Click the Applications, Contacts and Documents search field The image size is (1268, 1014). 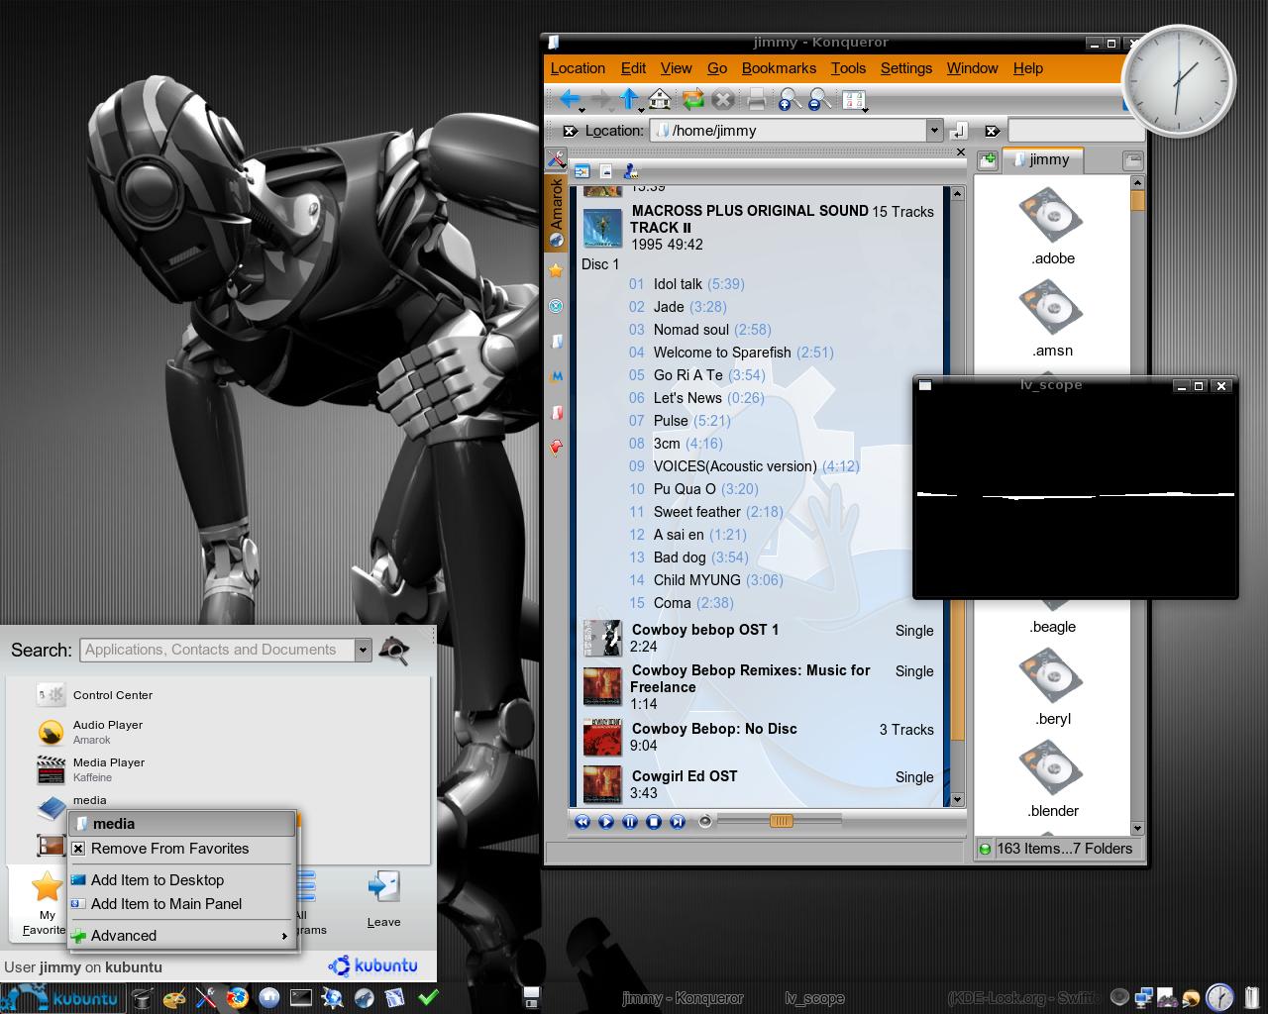[x=217, y=650]
